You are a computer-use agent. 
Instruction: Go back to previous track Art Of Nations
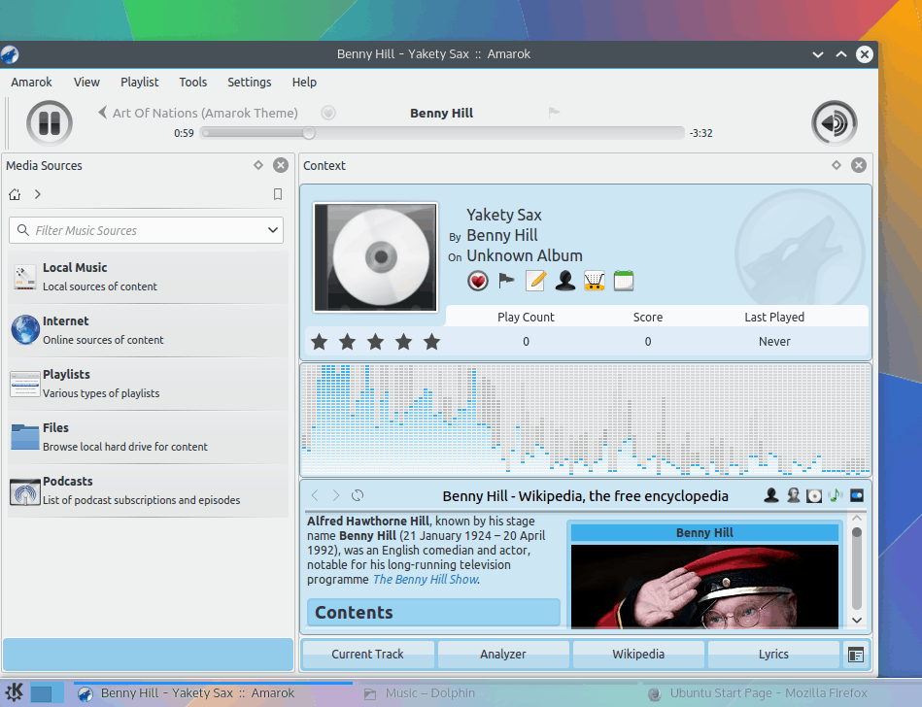pos(198,113)
